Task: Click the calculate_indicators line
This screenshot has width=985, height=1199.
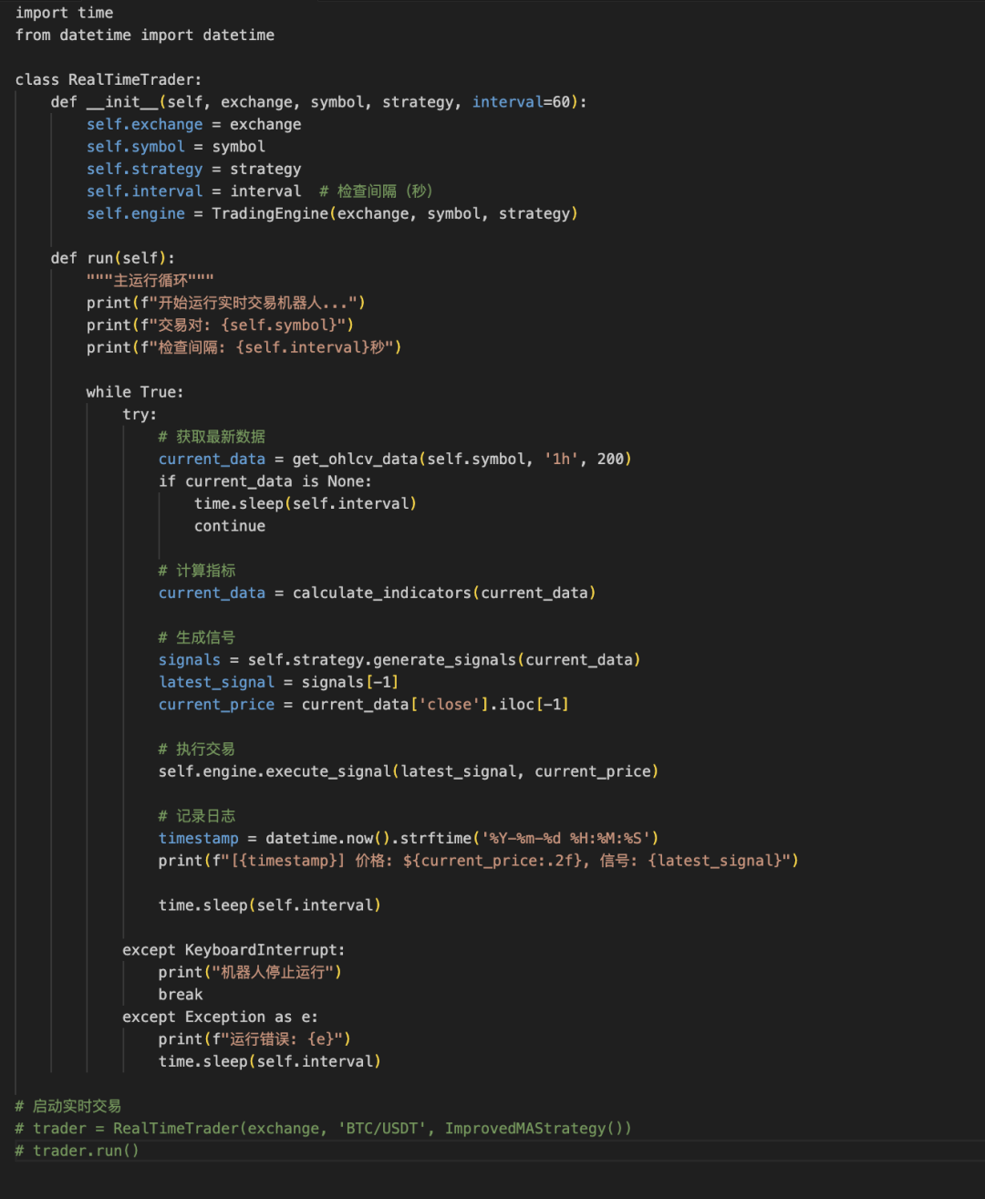Action: 377,593
